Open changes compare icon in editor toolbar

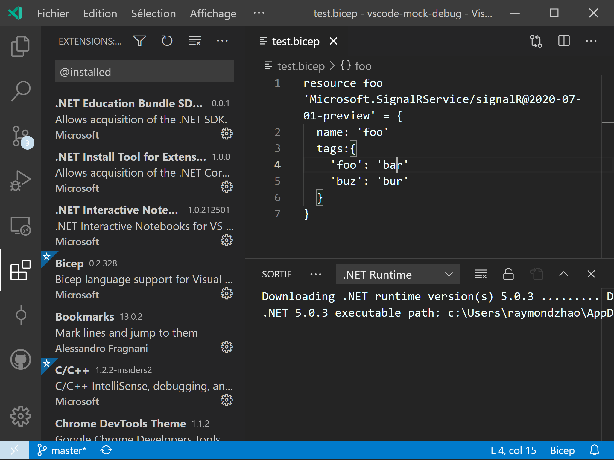(x=536, y=41)
